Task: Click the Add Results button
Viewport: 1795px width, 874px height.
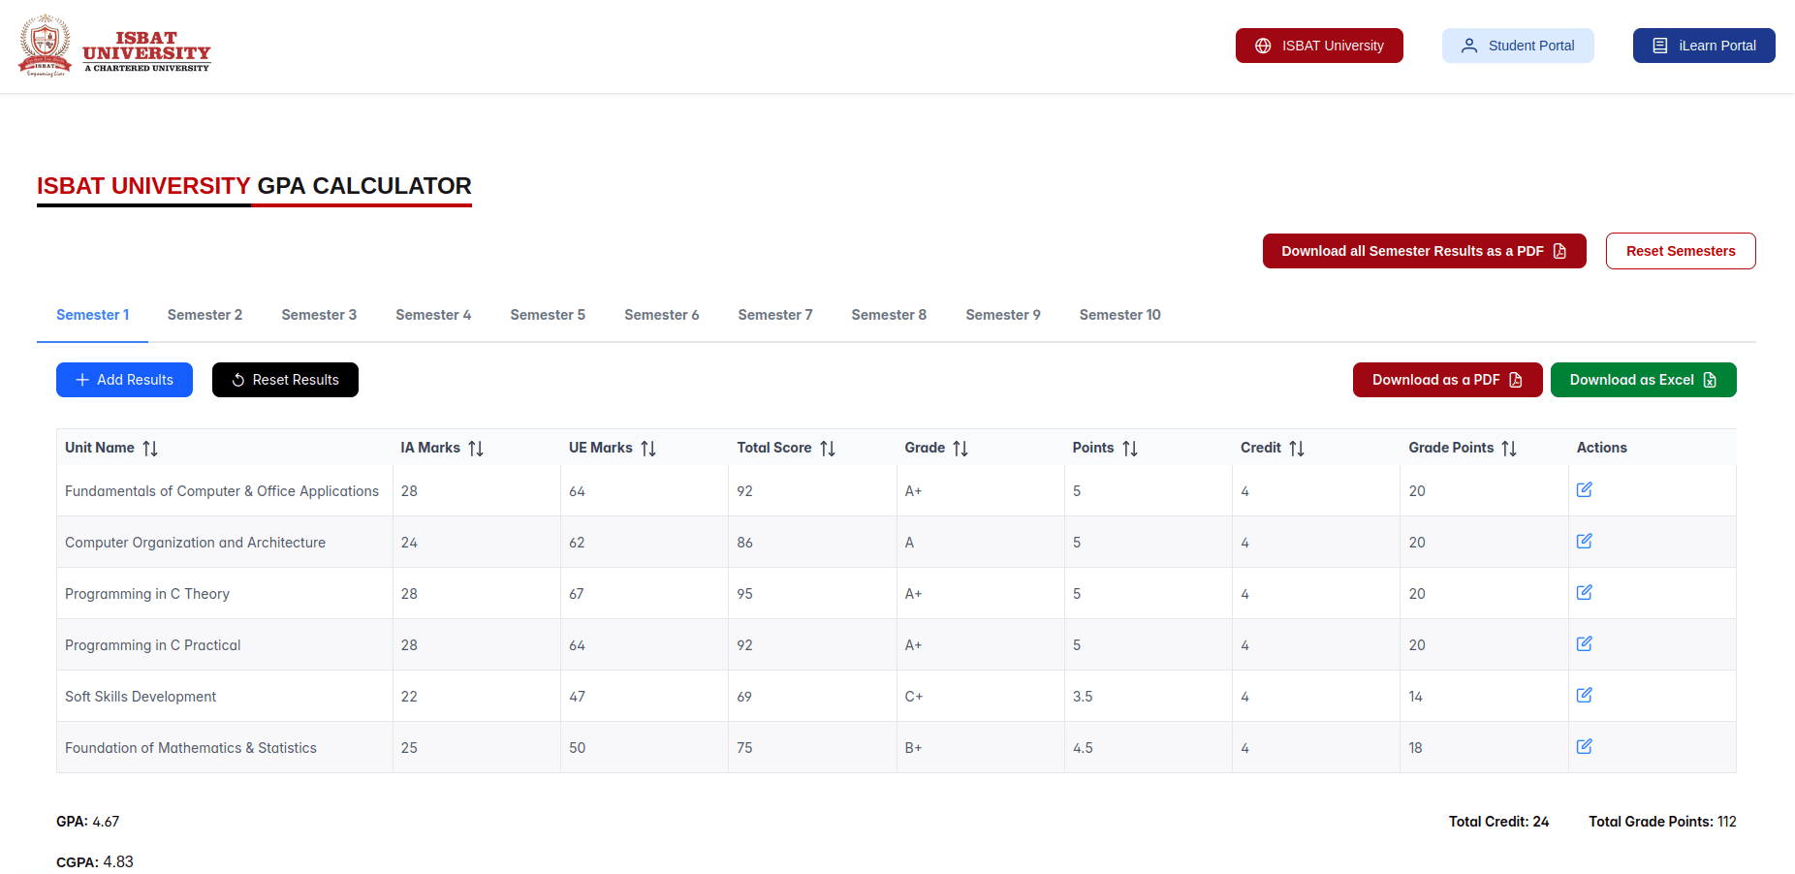Action: point(124,380)
